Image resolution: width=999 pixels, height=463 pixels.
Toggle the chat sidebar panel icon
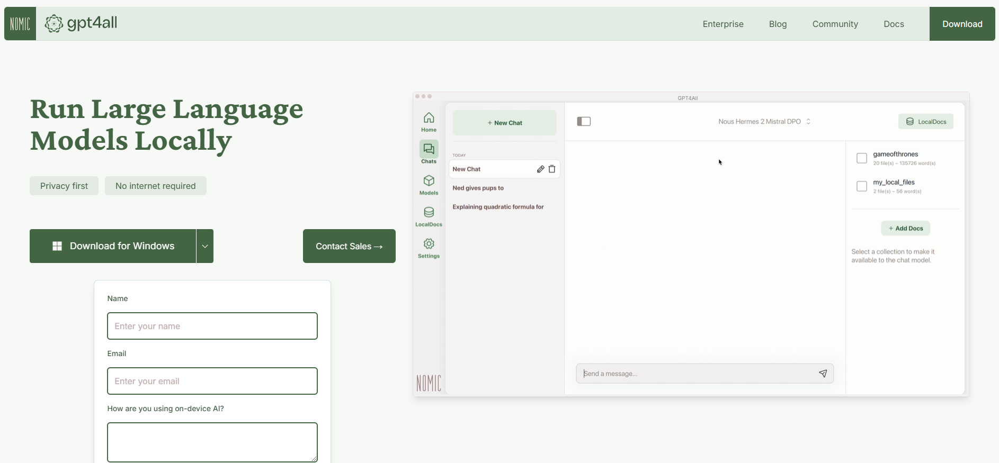pos(584,122)
